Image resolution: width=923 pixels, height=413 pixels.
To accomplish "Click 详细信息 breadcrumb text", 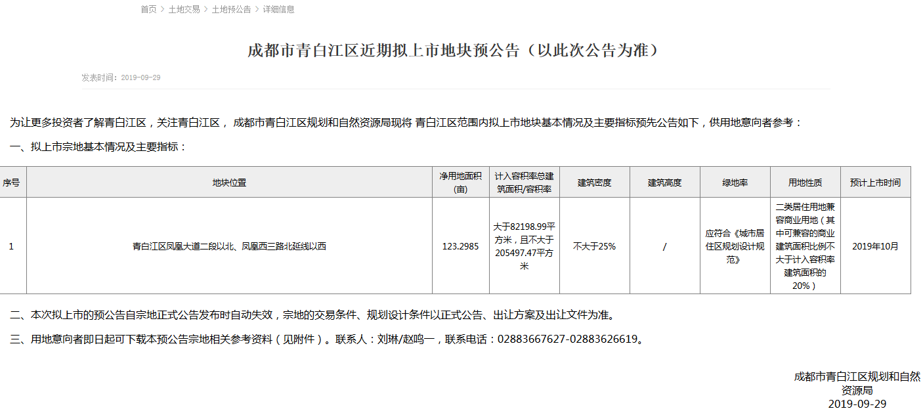I will coord(279,9).
